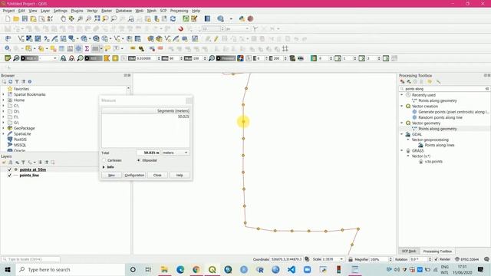This screenshot has height=276, width=491.
Task: Open the Windows Start button
Action: click(8, 270)
